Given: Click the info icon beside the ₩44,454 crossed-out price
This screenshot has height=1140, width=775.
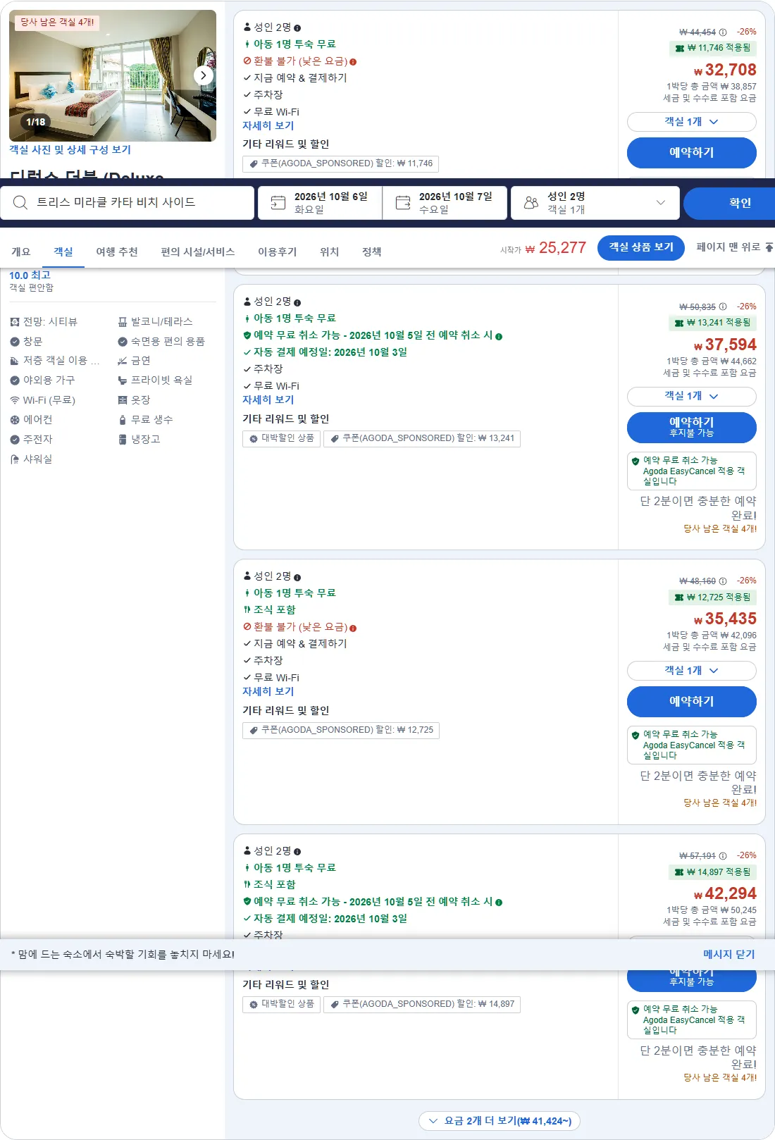Looking at the screenshot, I should tap(723, 32).
